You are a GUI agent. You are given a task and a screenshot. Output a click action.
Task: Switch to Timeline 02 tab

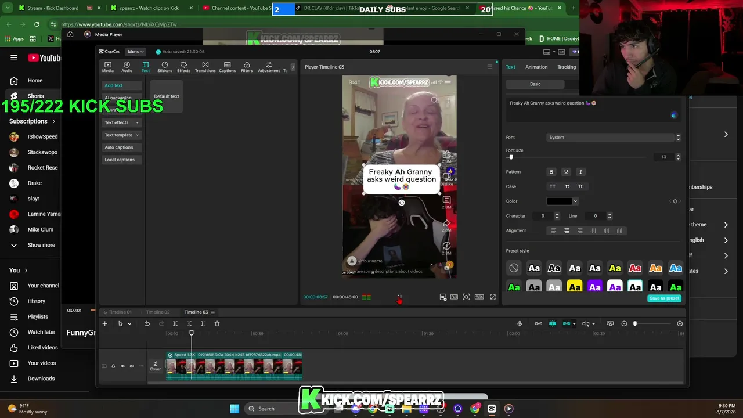158,312
